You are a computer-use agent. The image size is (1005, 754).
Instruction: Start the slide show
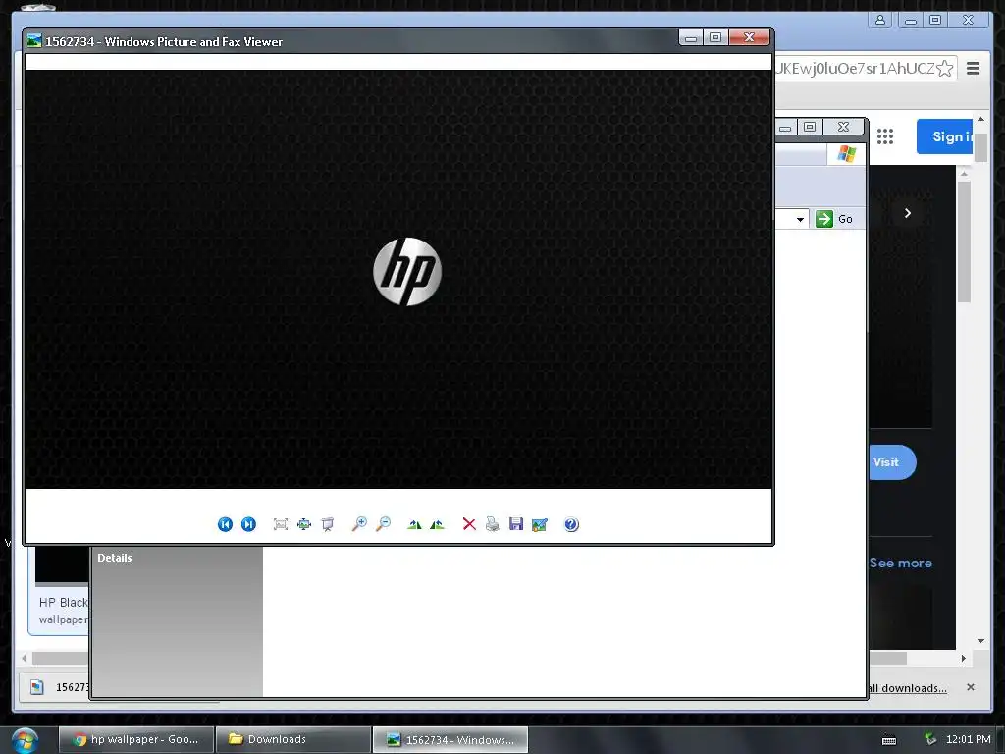pos(328,524)
